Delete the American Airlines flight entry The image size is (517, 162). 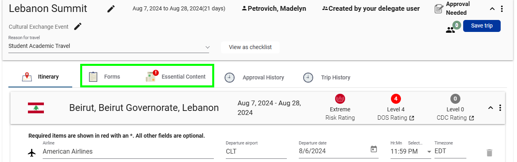(x=489, y=153)
